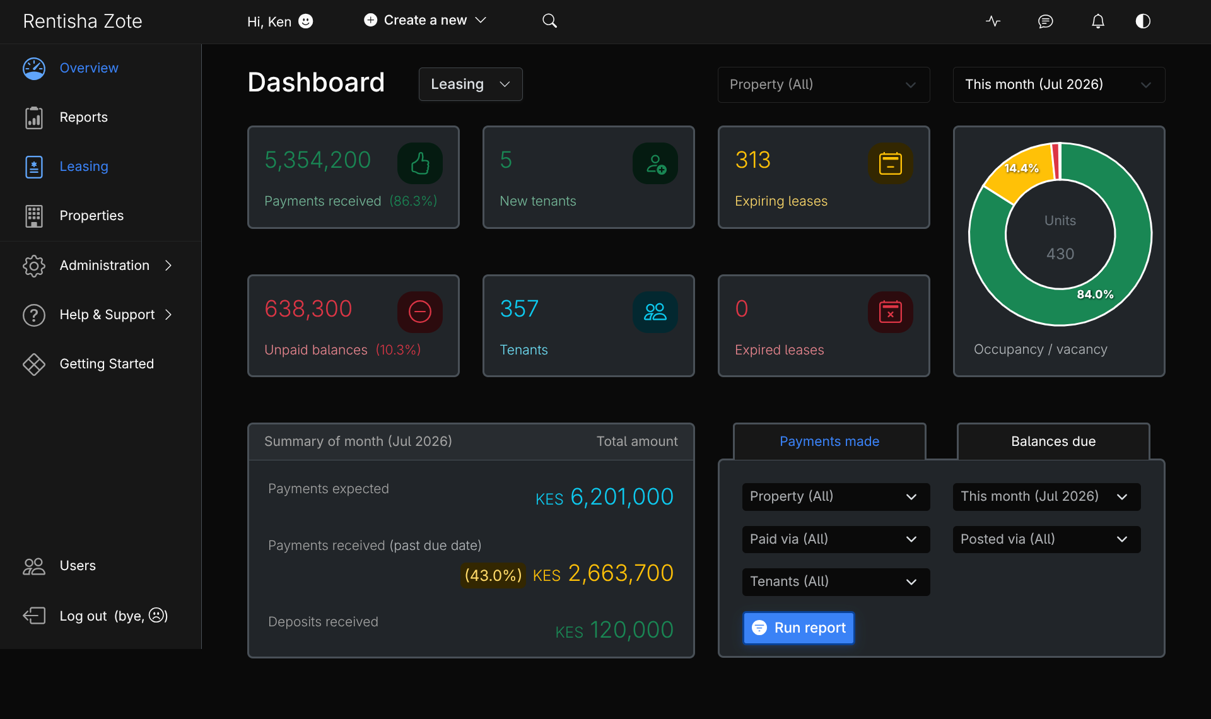Click the Properties building icon in sidebar
Screen dimensions: 1211x719
34,216
